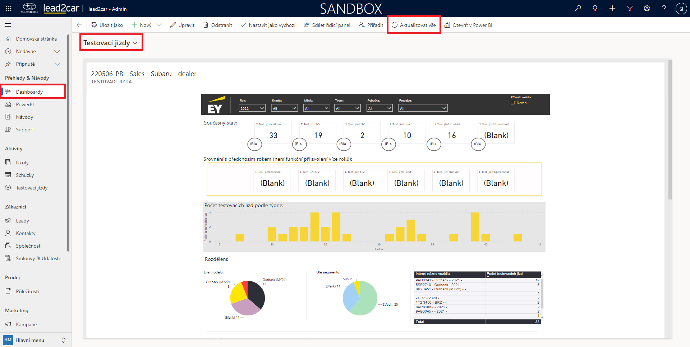The image size is (690, 347).
Task: Expand the Nedávné section chevron
Action: [57, 51]
